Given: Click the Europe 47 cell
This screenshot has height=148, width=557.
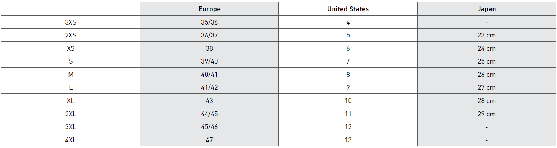Looking at the screenshot, I should pyautogui.click(x=209, y=140).
